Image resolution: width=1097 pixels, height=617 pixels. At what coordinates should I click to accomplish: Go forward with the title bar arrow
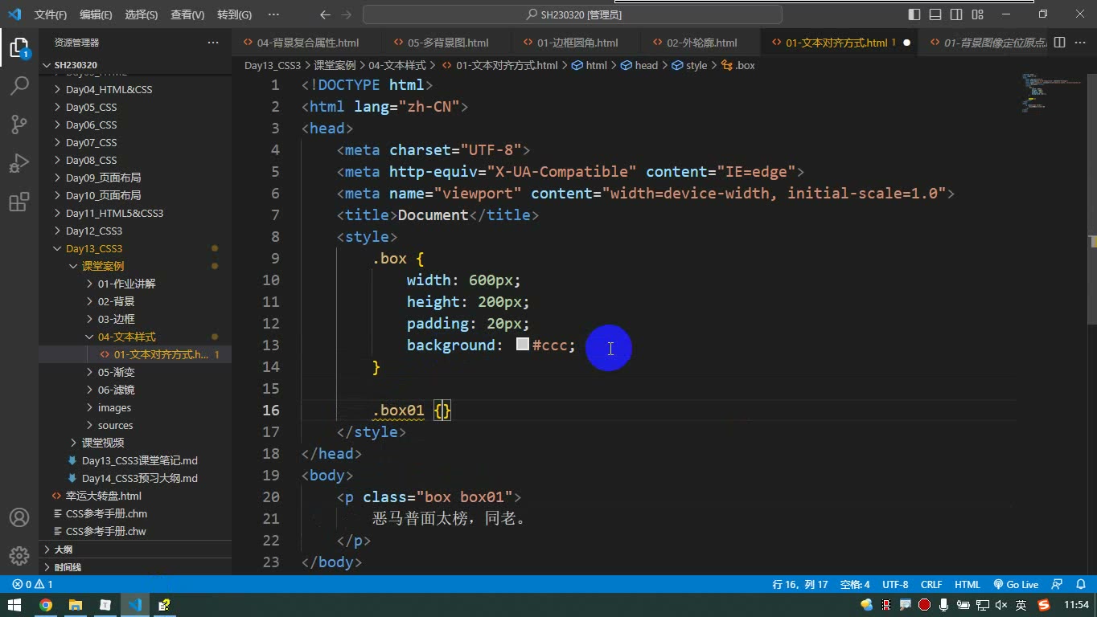(x=346, y=14)
